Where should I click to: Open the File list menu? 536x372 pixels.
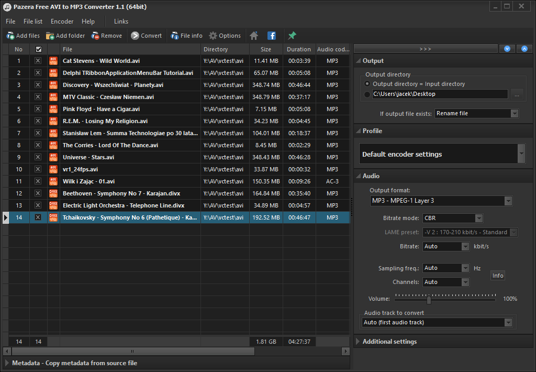point(33,21)
